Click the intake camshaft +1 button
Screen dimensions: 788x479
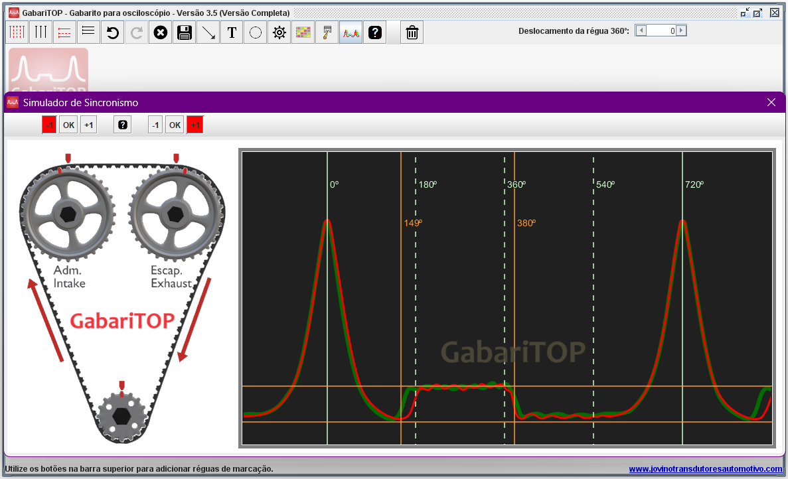(89, 125)
